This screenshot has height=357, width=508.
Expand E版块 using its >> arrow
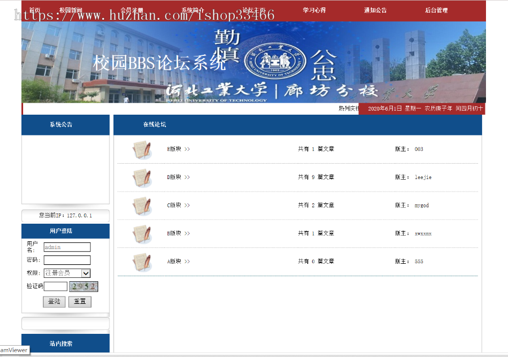pos(187,149)
